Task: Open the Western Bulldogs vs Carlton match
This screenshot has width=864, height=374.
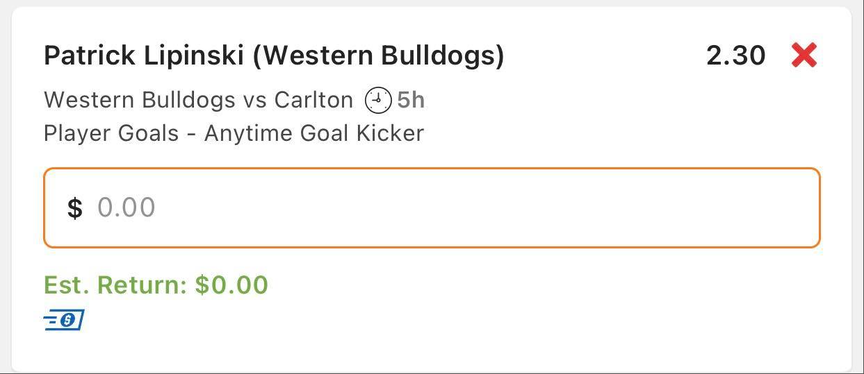Action: [198, 101]
